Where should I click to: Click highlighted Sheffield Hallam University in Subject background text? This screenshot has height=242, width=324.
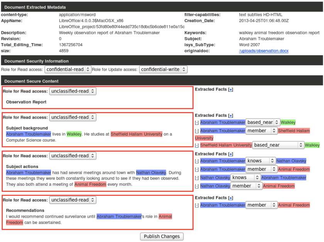point(137,134)
